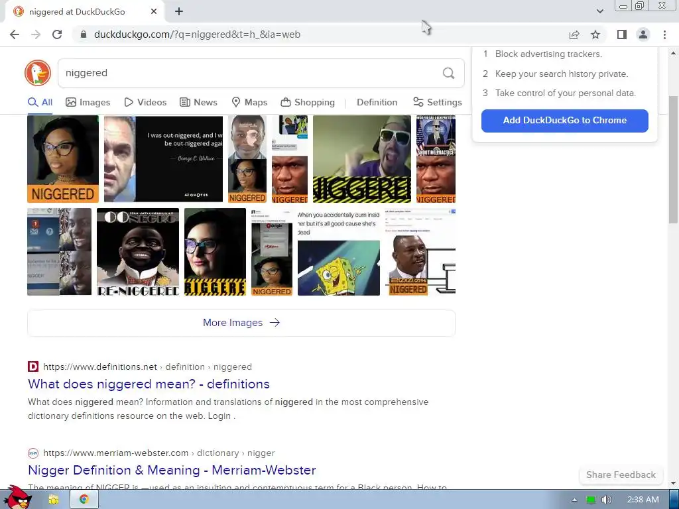Click the 2:38 AM taskbar clock
679x509 pixels.
click(x=643, y=500)
